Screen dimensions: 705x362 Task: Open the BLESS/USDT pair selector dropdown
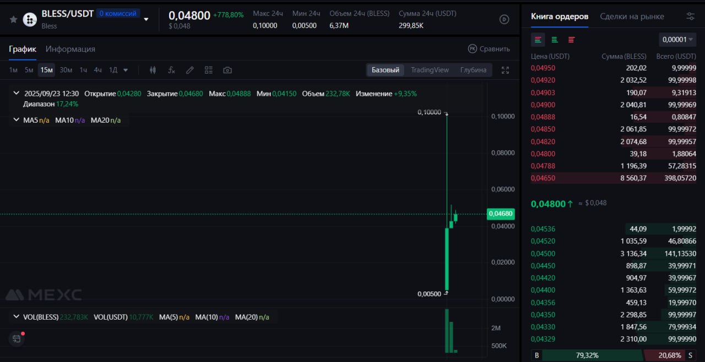pyautogui.click(x=146, y=19)
